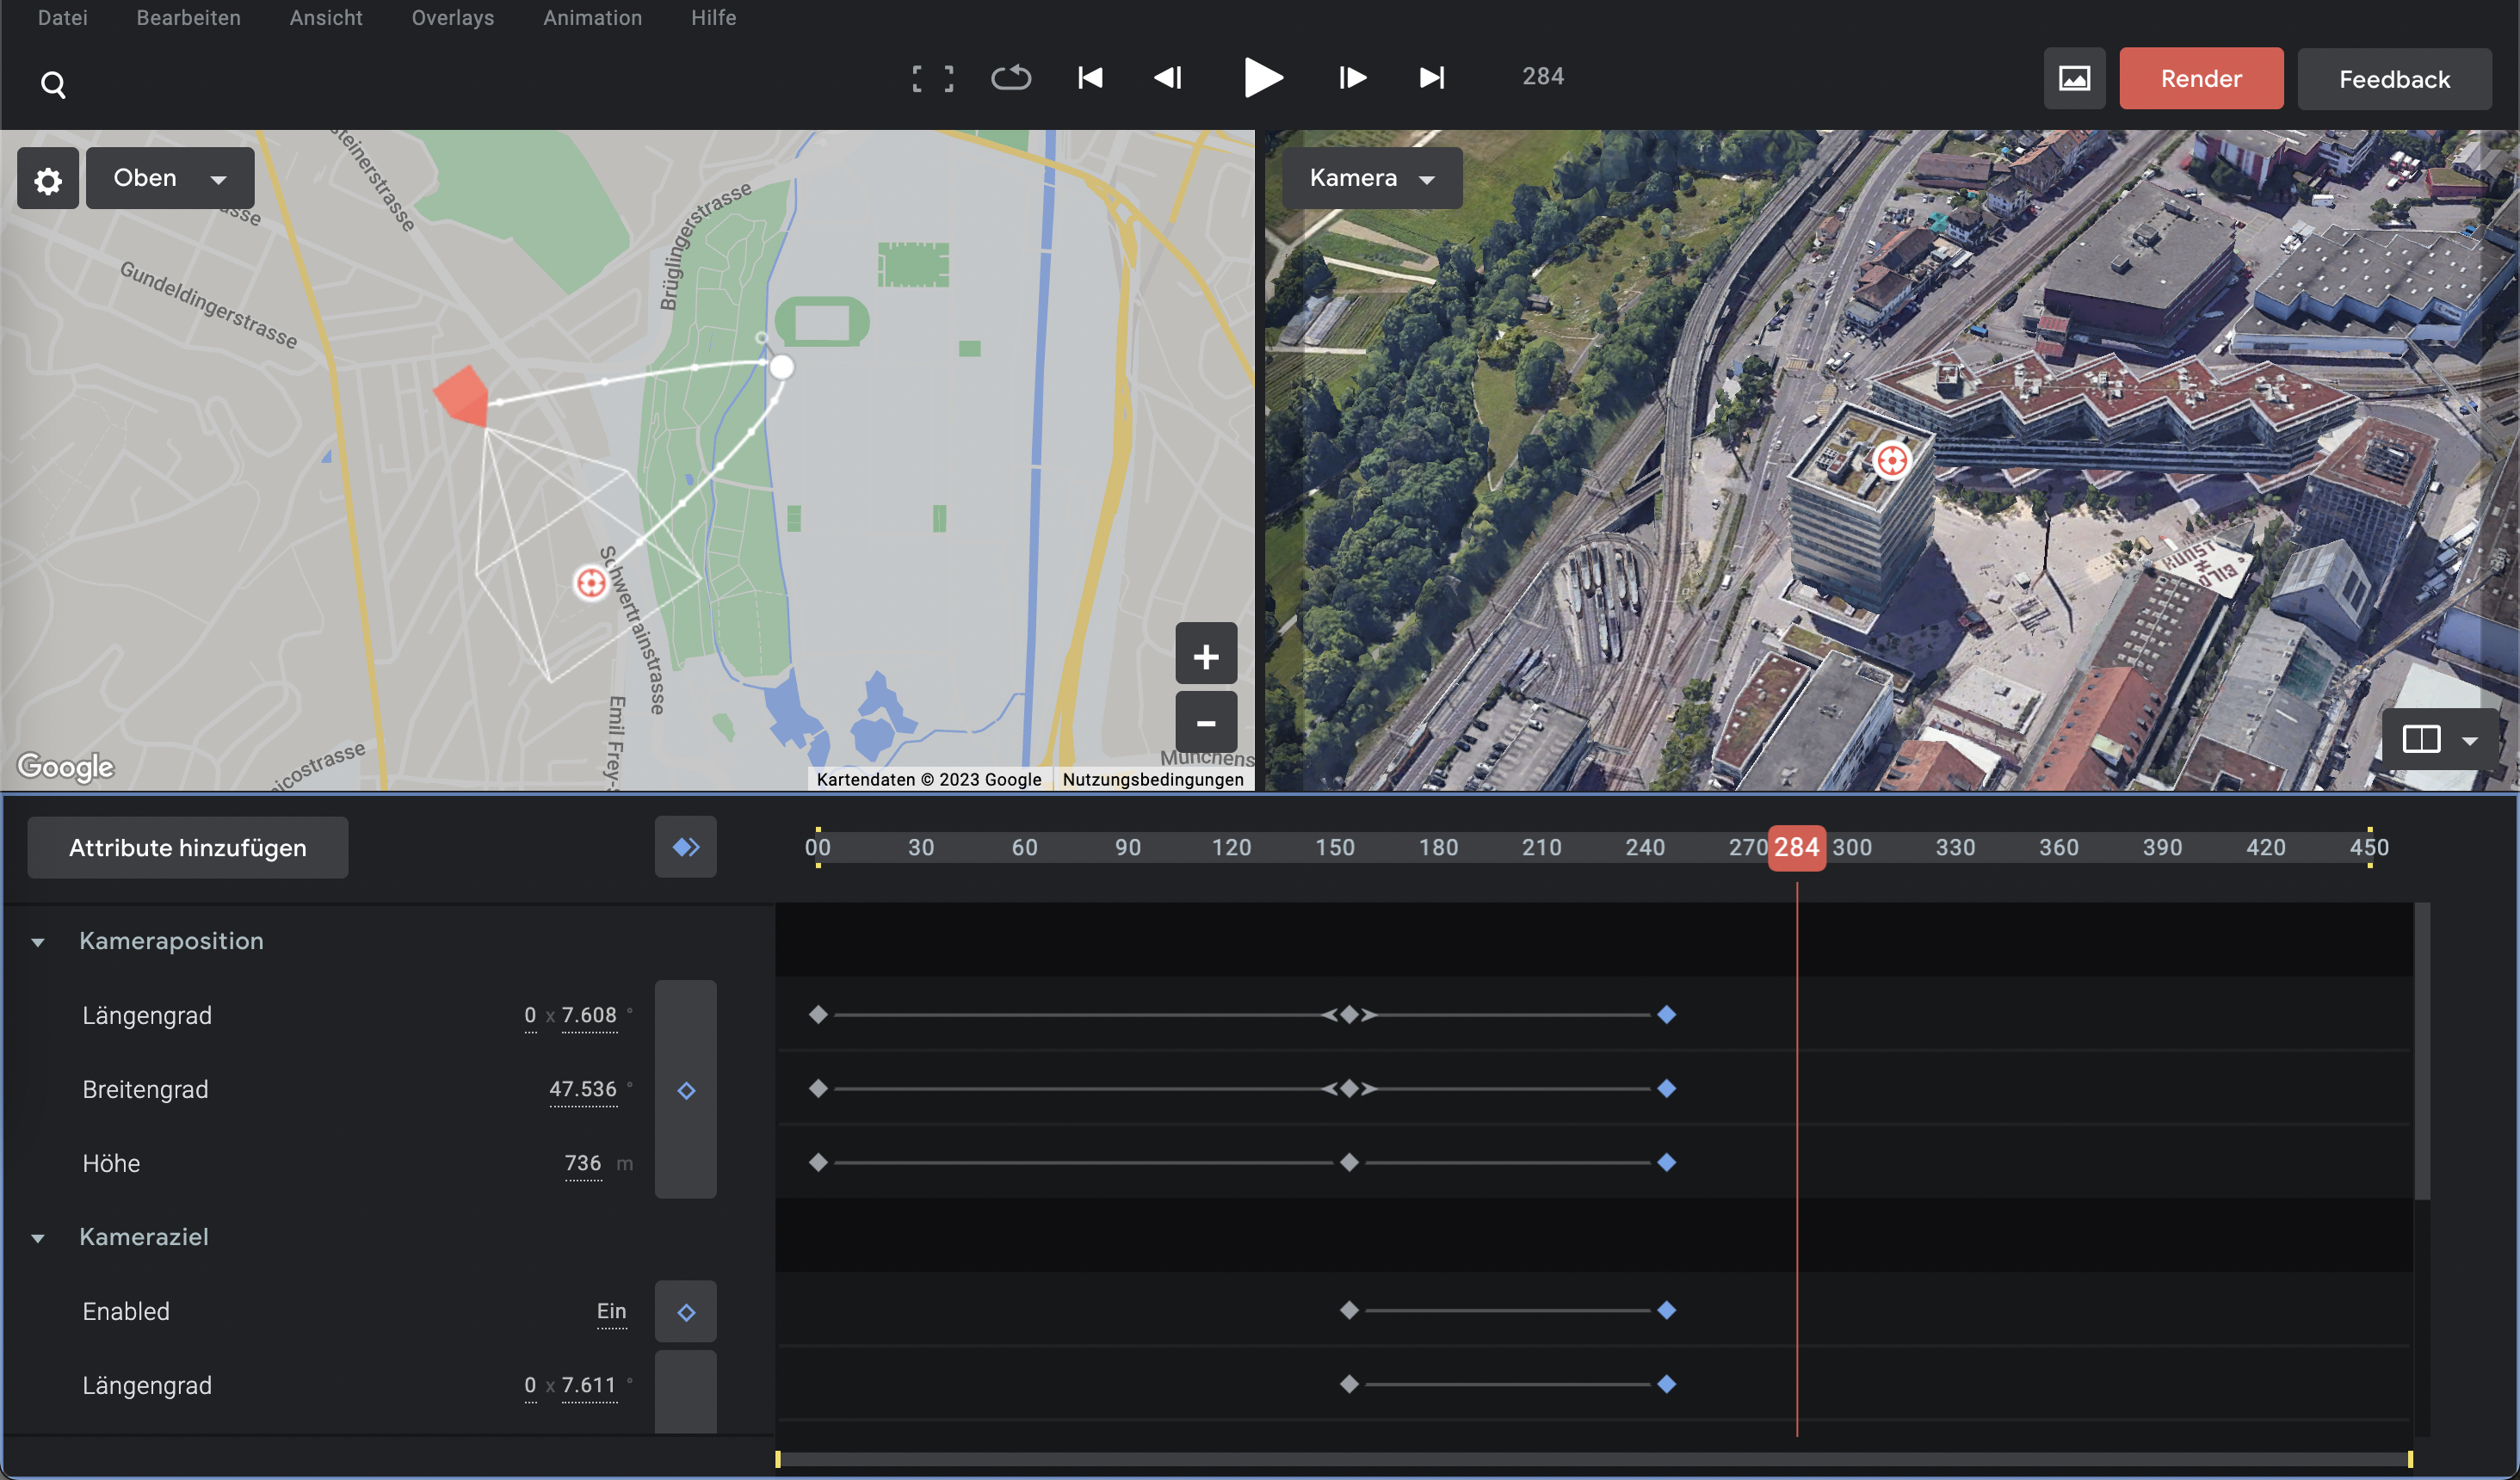
Task: Open the Kamera view dropdown
Action: coord(1371,178)
